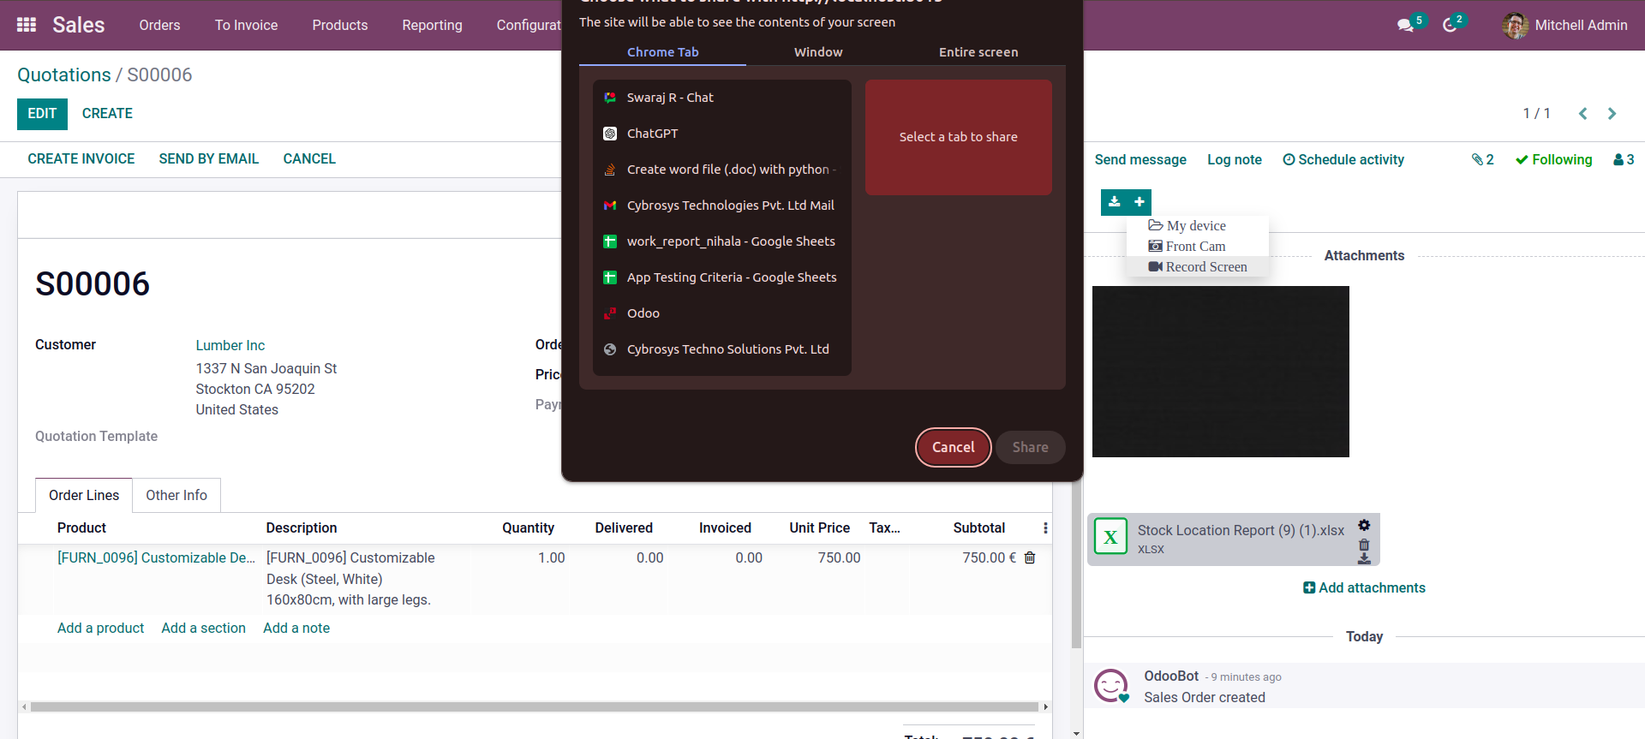Choose App Testing Criteria Google Sheets tab
This screenshot has height=739, width=1645.
[722, 277]
